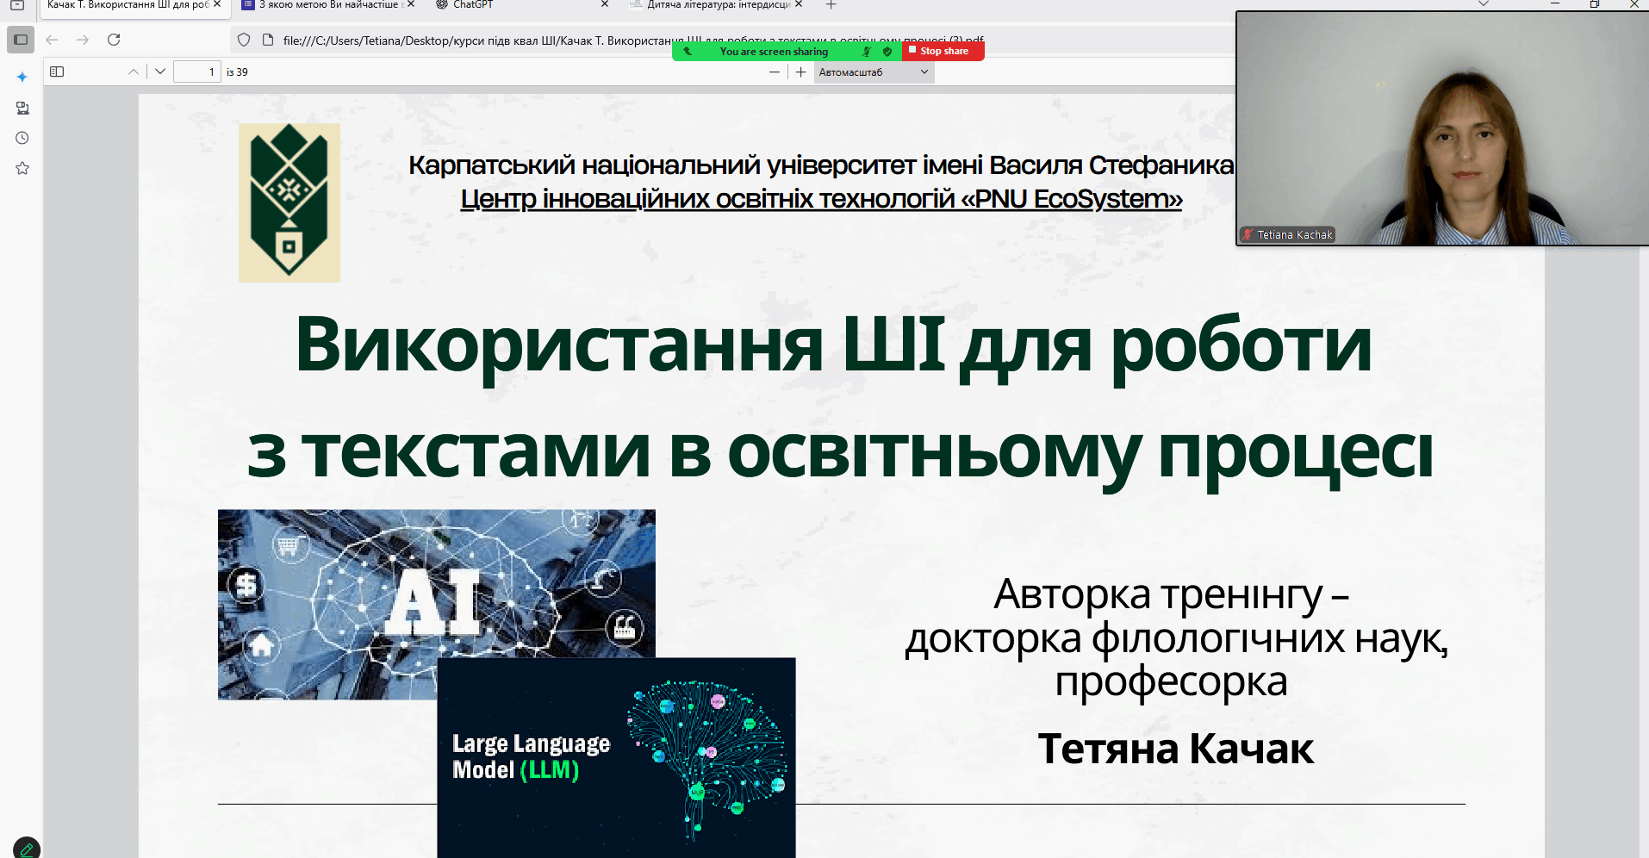Toggle the browser sidebar button
Viewport: 1649px width, 858px height.
point(21,40)
